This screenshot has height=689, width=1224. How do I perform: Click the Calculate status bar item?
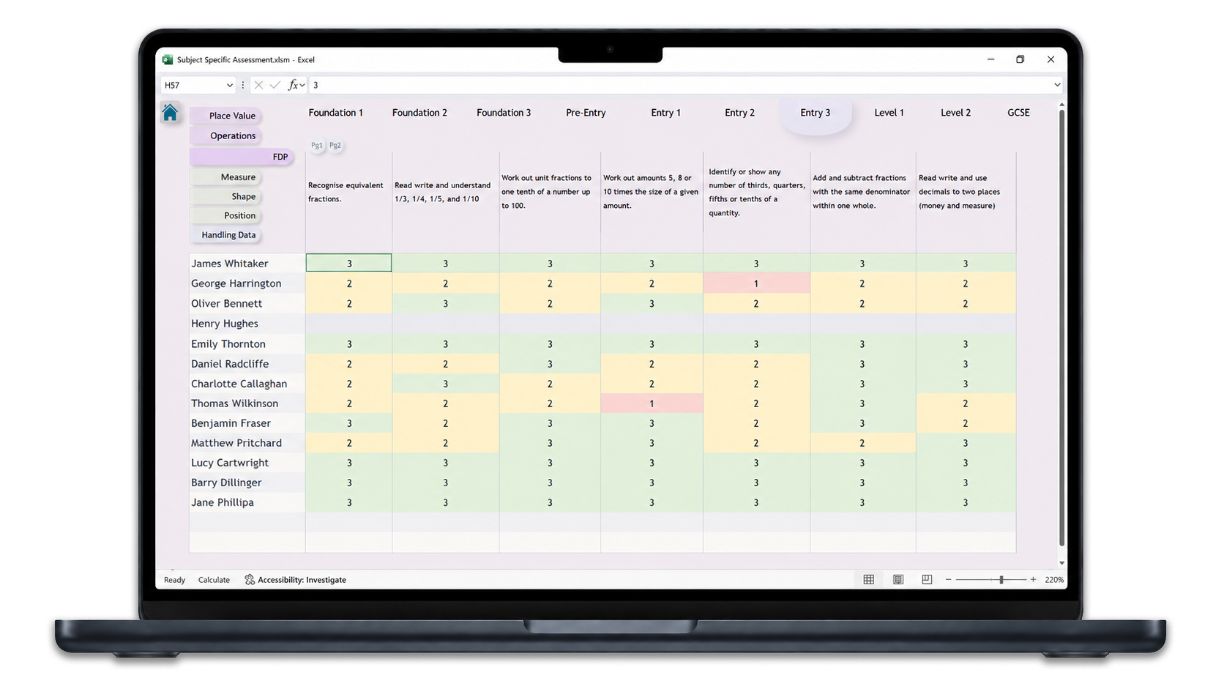(x=214, y=580)
